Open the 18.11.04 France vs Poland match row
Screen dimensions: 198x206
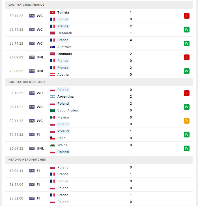click(99, 185)
